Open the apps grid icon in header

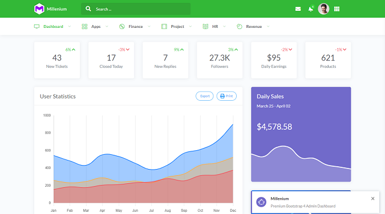pos(337,9)
